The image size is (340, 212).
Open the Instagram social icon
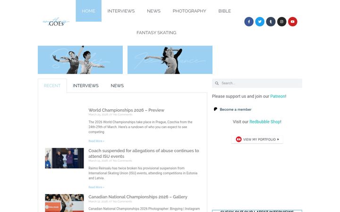pos(281,22)
